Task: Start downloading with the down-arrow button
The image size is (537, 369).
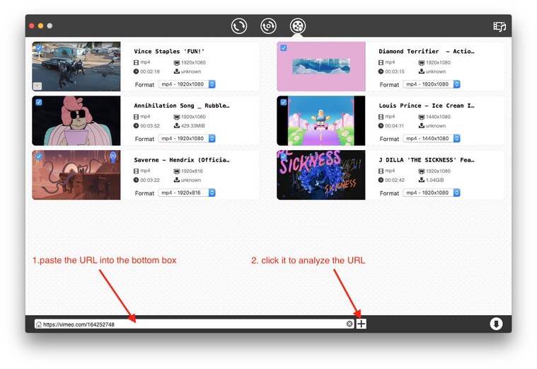Action: pyautogui.click(x=496, y=324)
